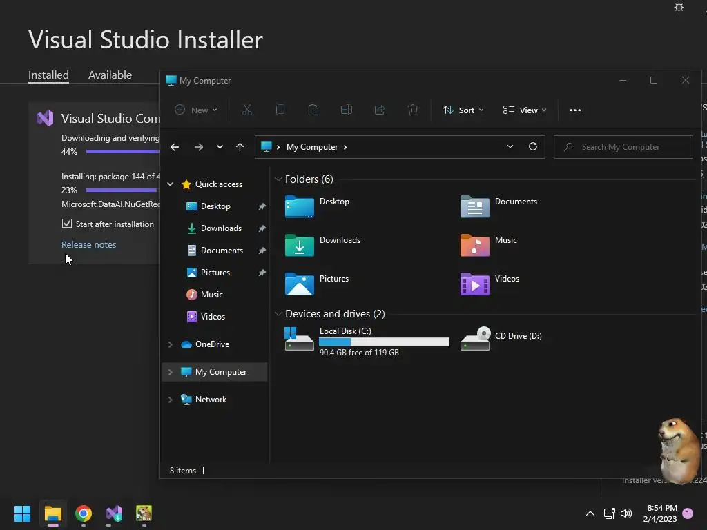Collapse the Devices and drives group
707x530 pixels.
point(278,314)
